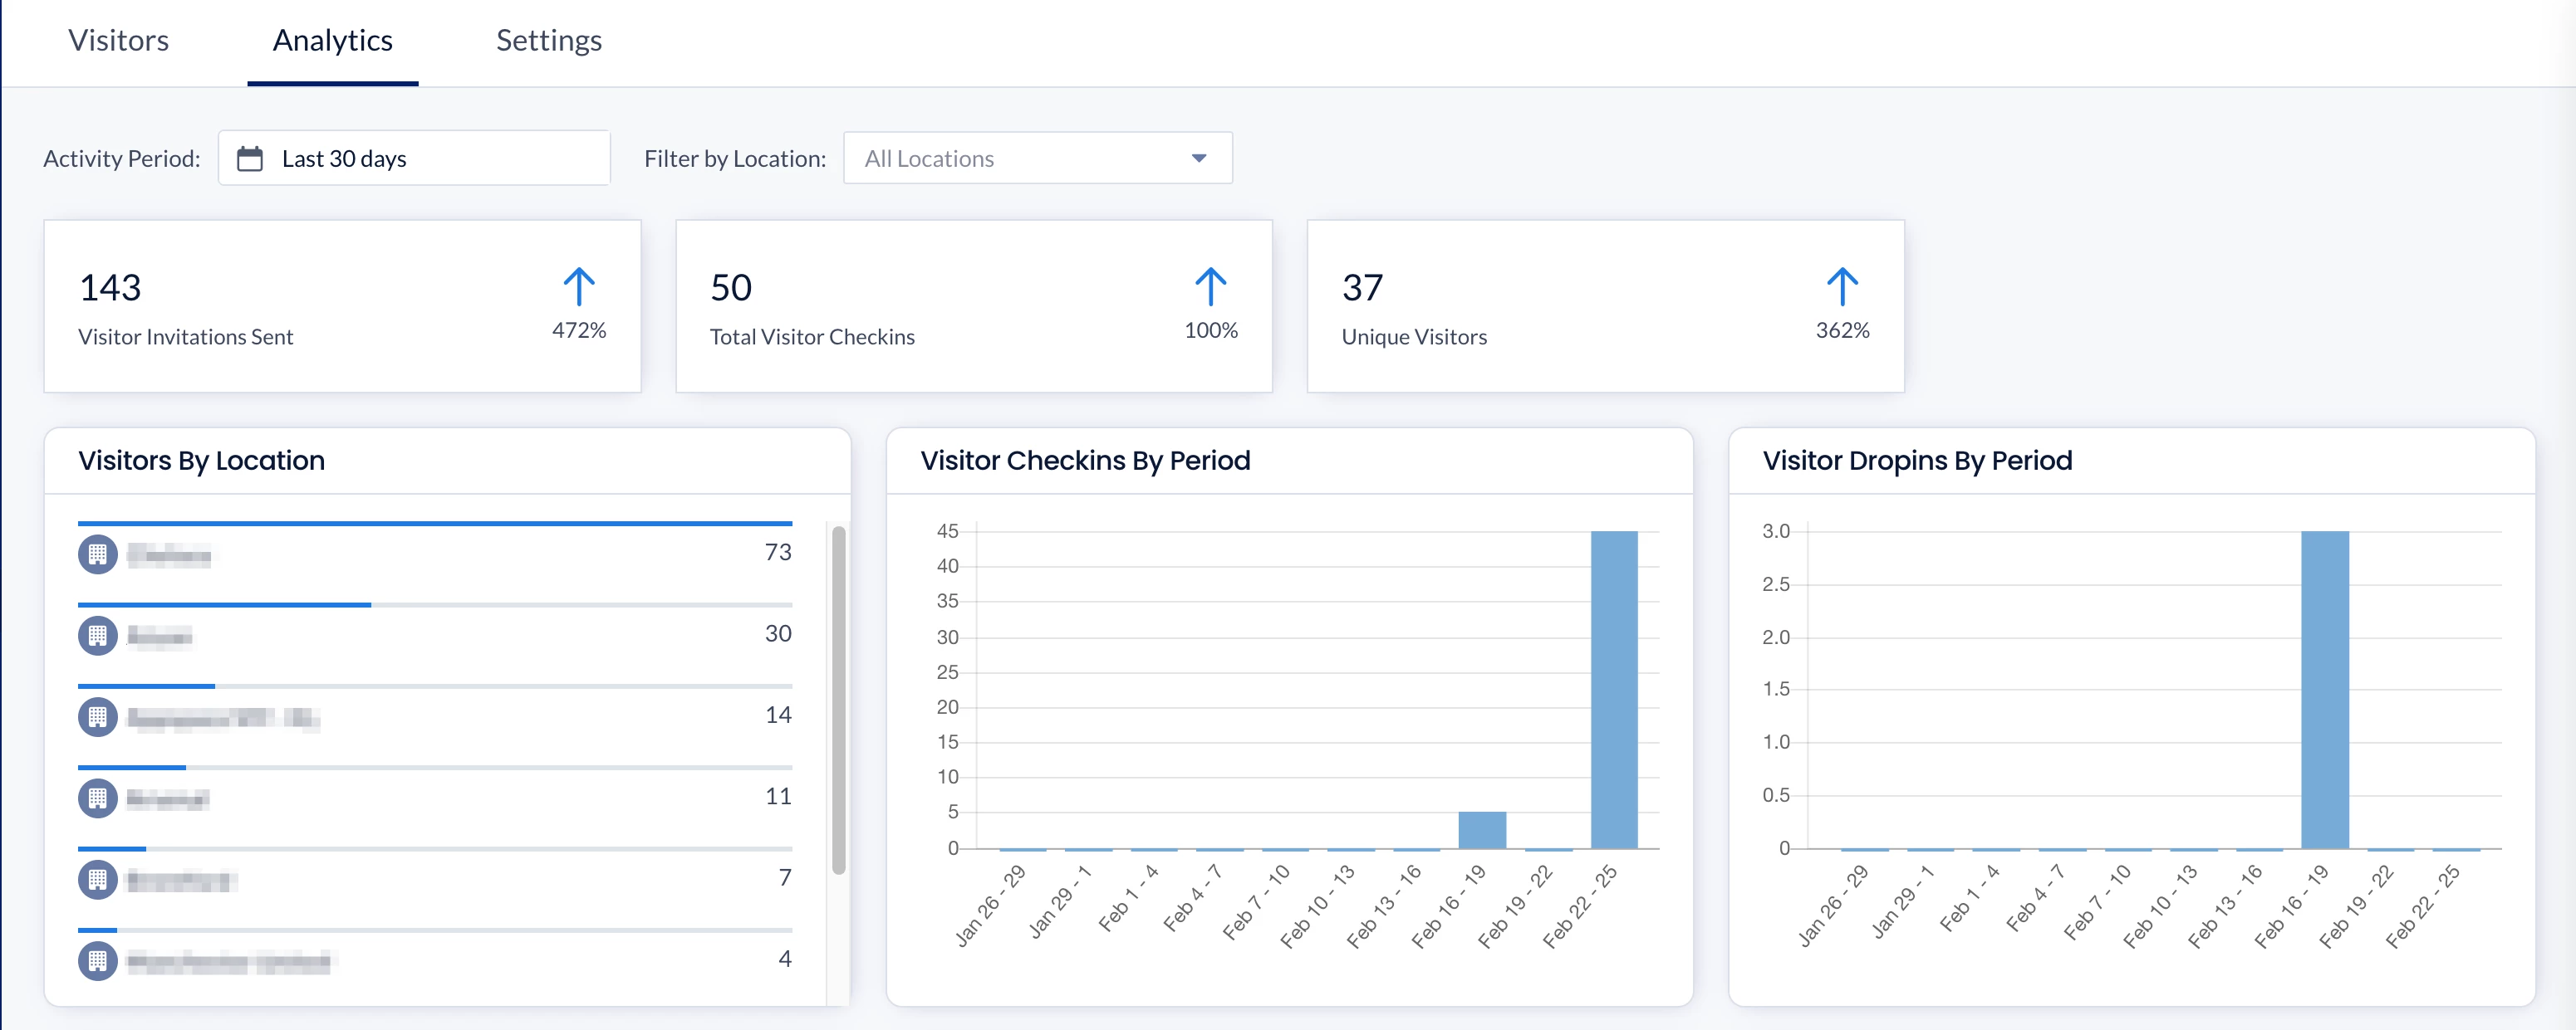Viewport: 2576px width, 1030px height.
Task: Click the dropdown arrow in location filter
Action: (1198, 159)
